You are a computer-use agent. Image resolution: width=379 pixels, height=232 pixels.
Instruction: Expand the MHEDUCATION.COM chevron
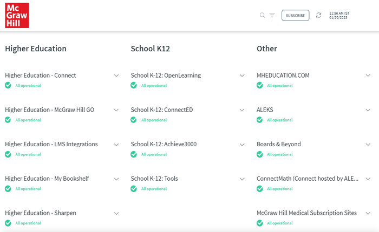tap(368, 76)
